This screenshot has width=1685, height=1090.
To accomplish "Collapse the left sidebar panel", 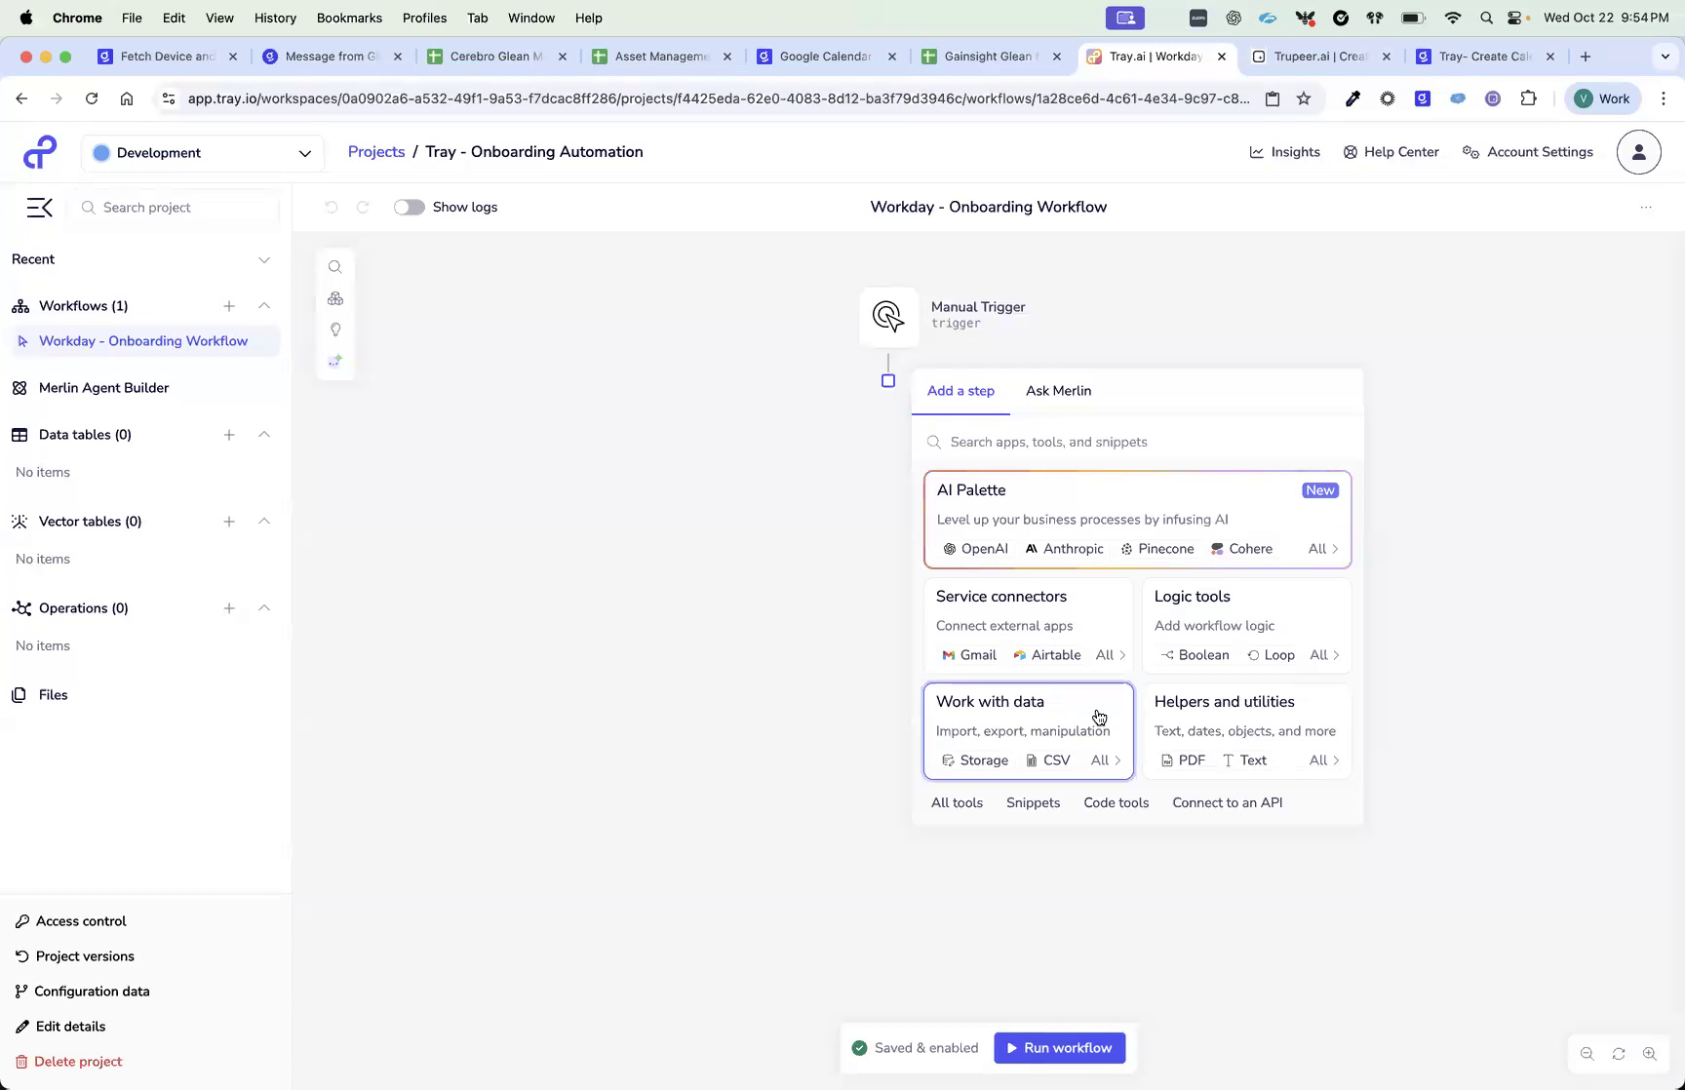I will coord(39,208).
